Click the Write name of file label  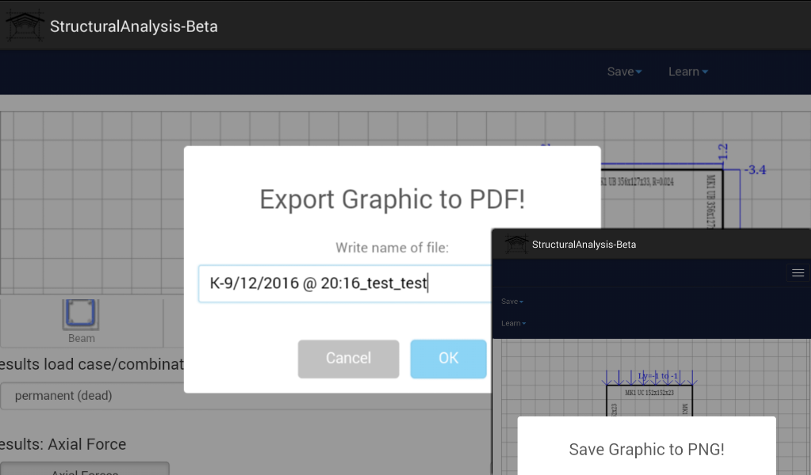tap(392, 248)
